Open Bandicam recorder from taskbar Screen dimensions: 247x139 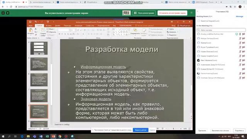[66, 136]
